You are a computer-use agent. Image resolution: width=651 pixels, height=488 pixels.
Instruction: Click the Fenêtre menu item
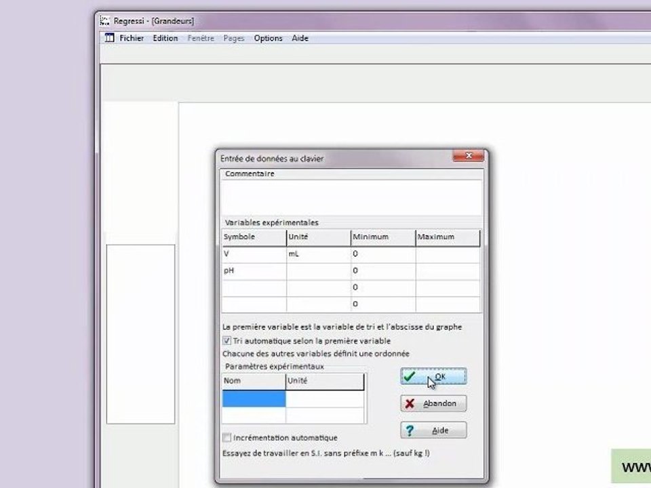click(201, 38)
